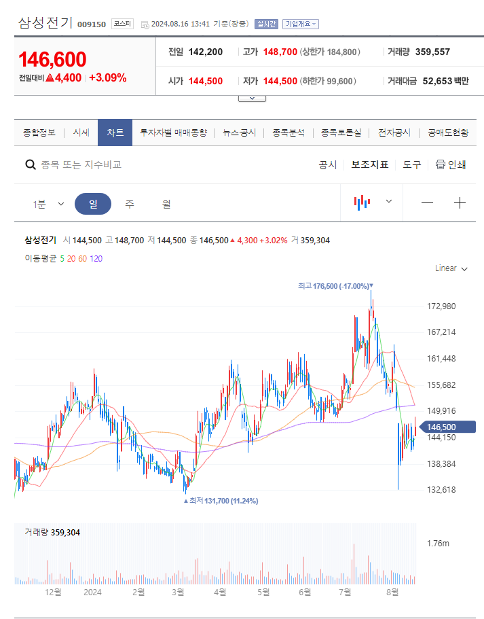This screenshot has width=484, height=619.
Task: Click the +3.09% change rate
Action: (108, 77)
